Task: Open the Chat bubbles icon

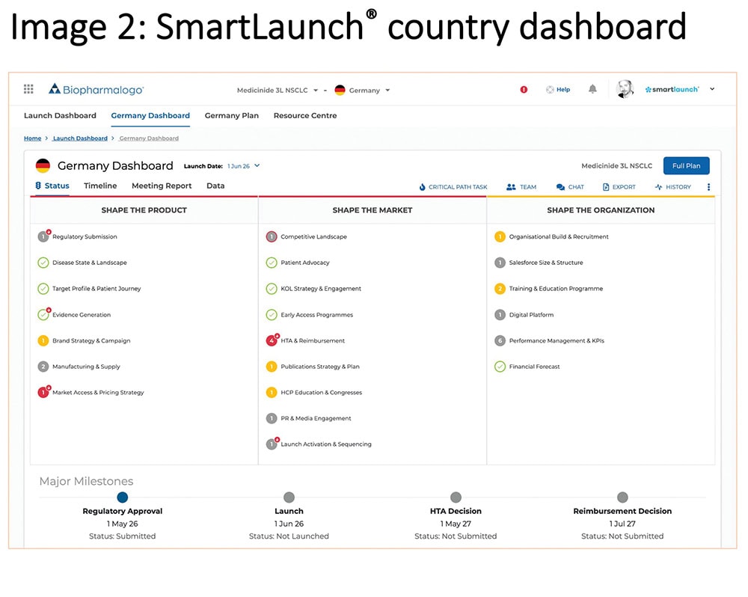Action: coord(560,187)
